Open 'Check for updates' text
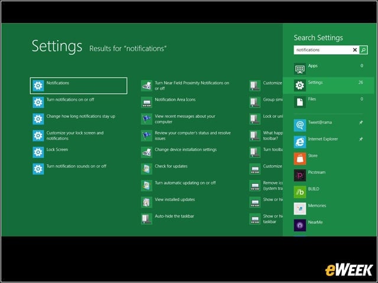 click(171, 166)
